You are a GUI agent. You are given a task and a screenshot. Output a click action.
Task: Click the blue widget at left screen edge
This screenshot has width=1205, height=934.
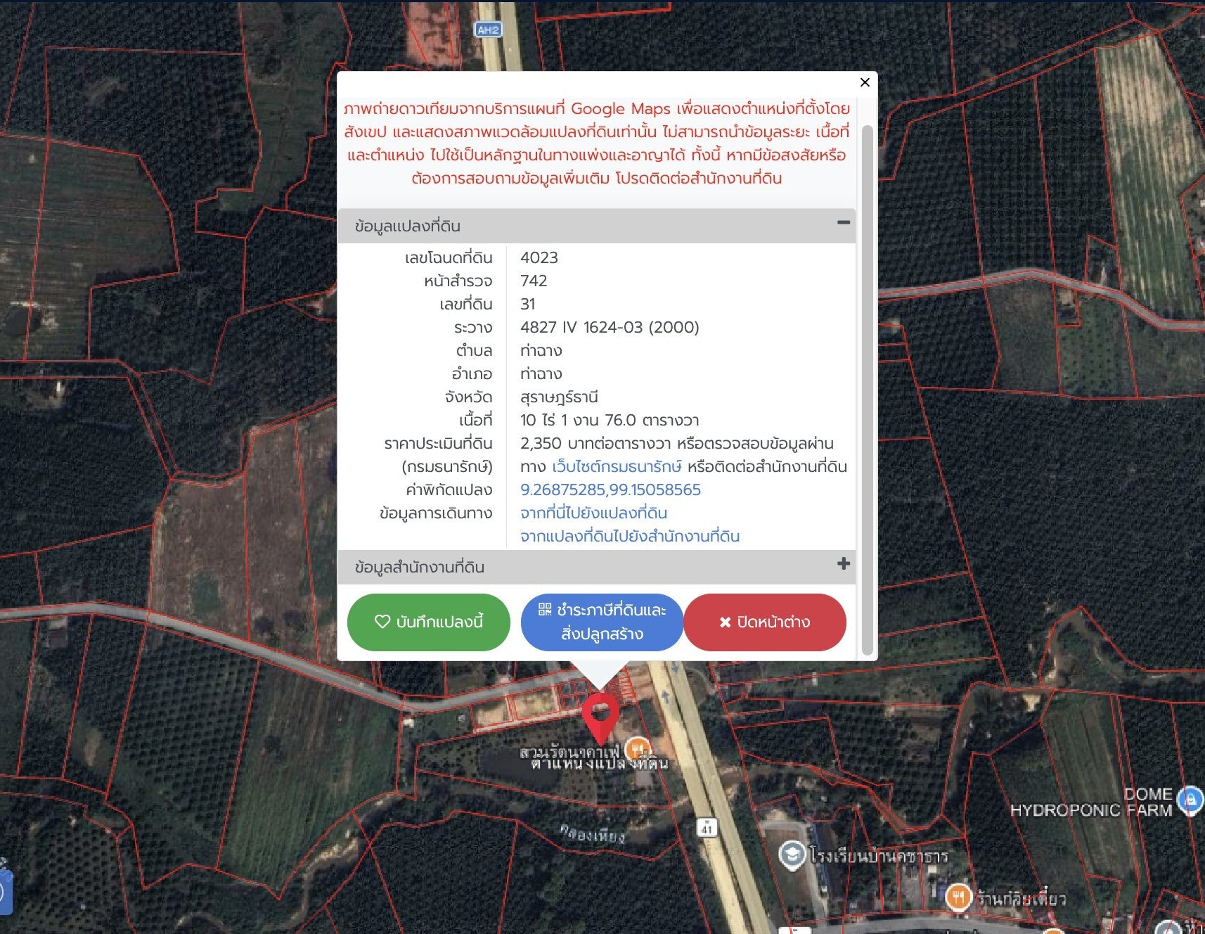[5, 892]
